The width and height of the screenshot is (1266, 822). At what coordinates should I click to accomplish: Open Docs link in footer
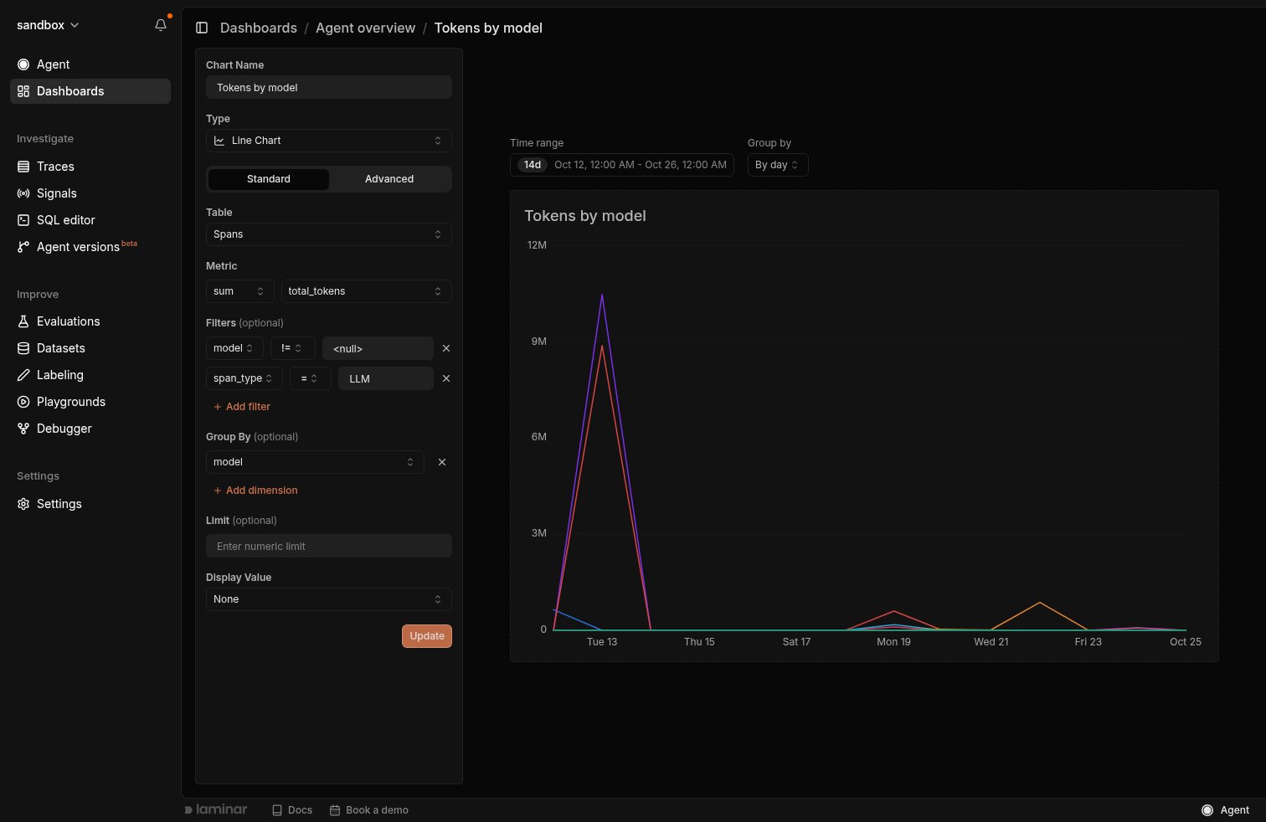(292, 810)
